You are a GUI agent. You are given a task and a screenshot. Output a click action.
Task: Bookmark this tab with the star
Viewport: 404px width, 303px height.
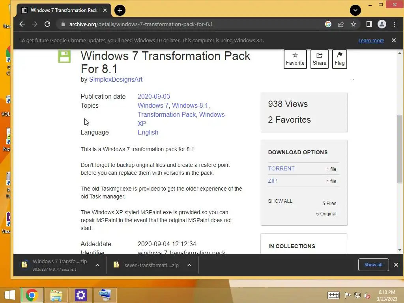(x=353, y=24)
